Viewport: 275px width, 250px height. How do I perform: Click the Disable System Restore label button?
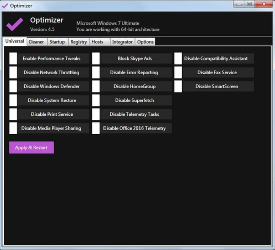pyautogui.click(x=53, y=101)
